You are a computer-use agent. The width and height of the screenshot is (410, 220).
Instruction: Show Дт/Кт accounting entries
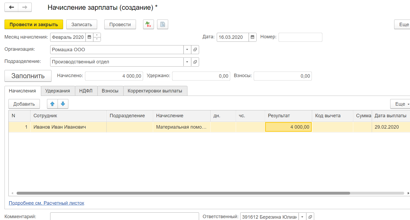[148, 24]
